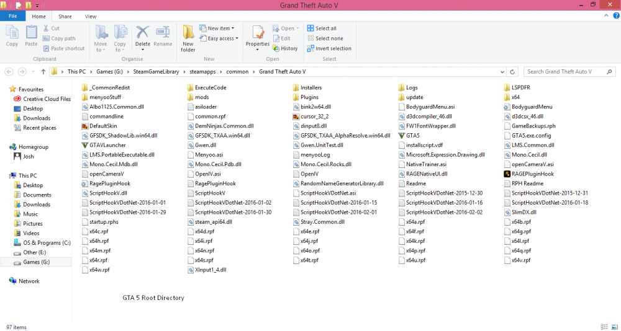Switch to details view icon in status bar
Image resolution: width=621 pixels, height=331 pixels.
coord(604,327)
